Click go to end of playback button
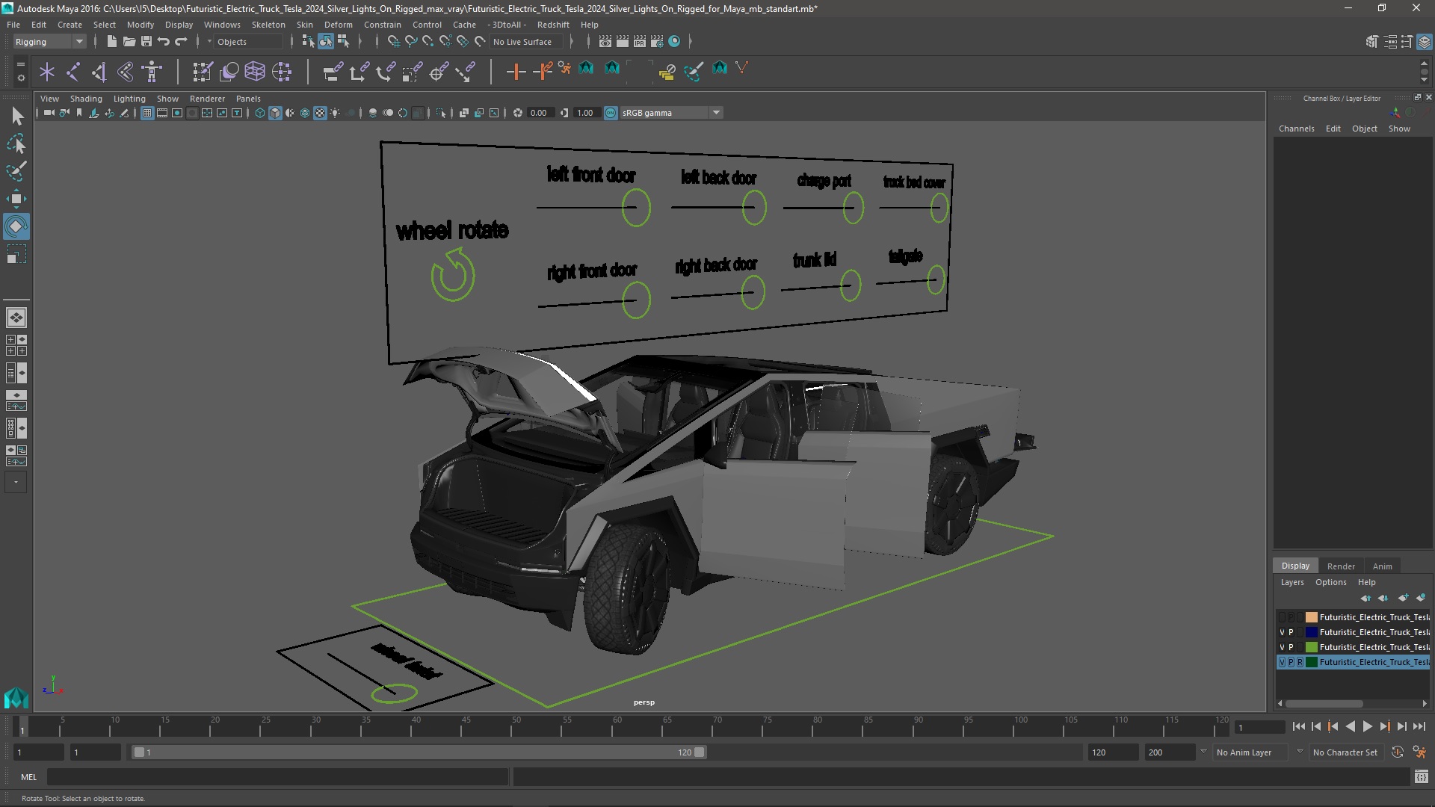 coord(1419,727)
